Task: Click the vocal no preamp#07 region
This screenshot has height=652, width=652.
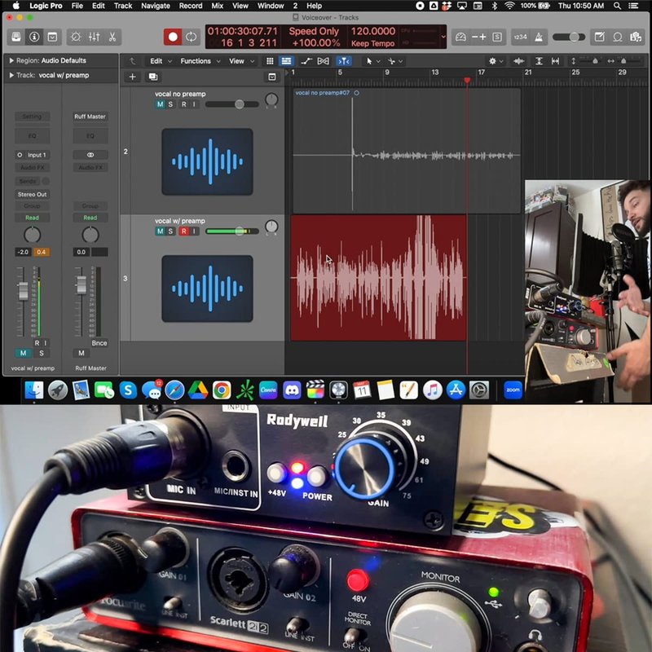Action: [x=407, y=151]
